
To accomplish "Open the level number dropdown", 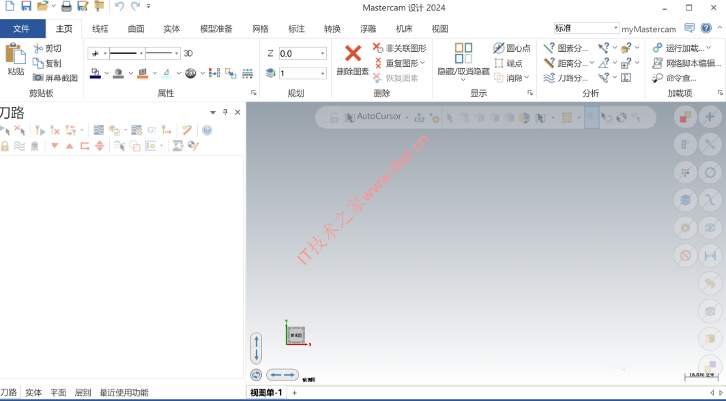I will pyautogui.click(x=323, y=73).
